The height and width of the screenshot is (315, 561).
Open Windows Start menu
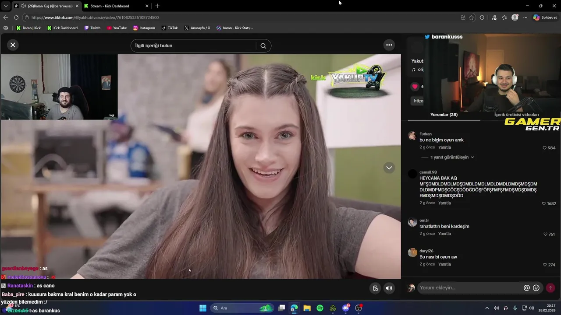(202, 308)
